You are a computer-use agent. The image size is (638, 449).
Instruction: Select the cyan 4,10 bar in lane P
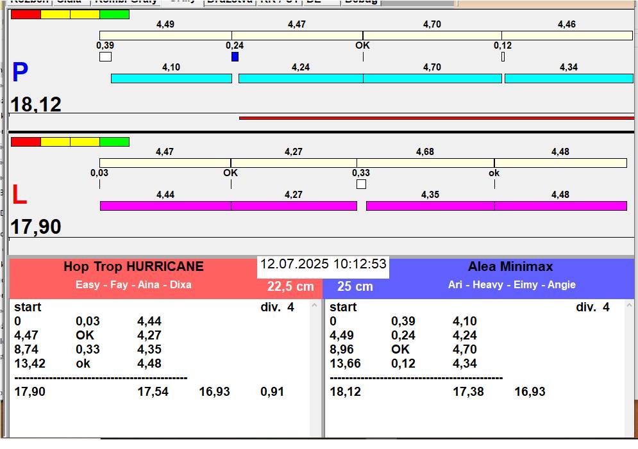click(171, 78)
